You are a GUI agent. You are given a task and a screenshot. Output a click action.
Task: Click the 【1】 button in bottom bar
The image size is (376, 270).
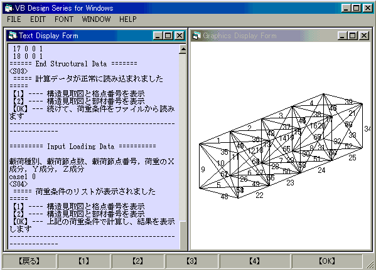83,261
